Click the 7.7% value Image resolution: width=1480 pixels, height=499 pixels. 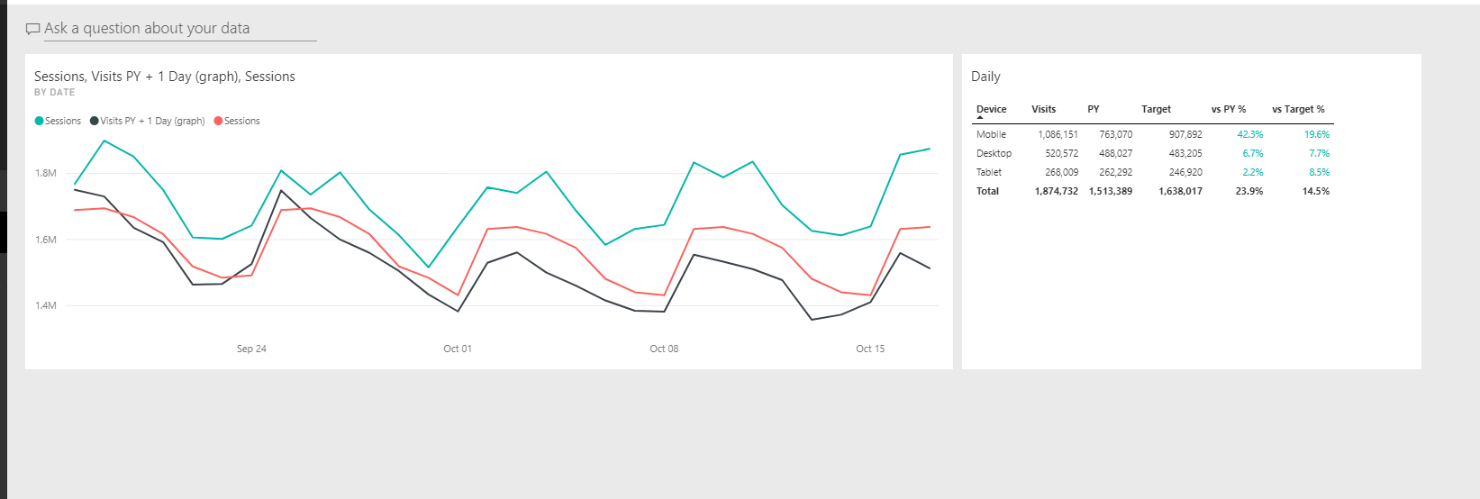(1319, 153)
